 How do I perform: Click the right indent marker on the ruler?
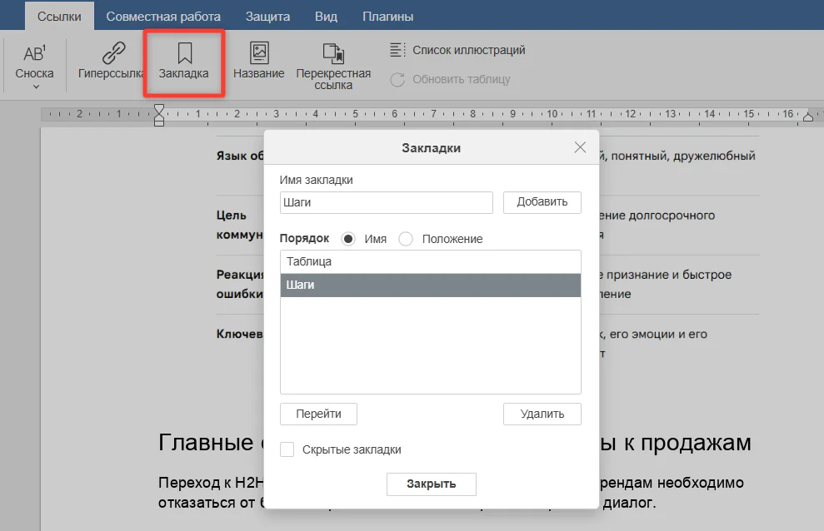(808, 117)
